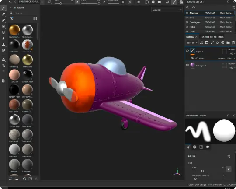Add new asset with plus button
Screen dimensions: 236x189
(36, 179)
